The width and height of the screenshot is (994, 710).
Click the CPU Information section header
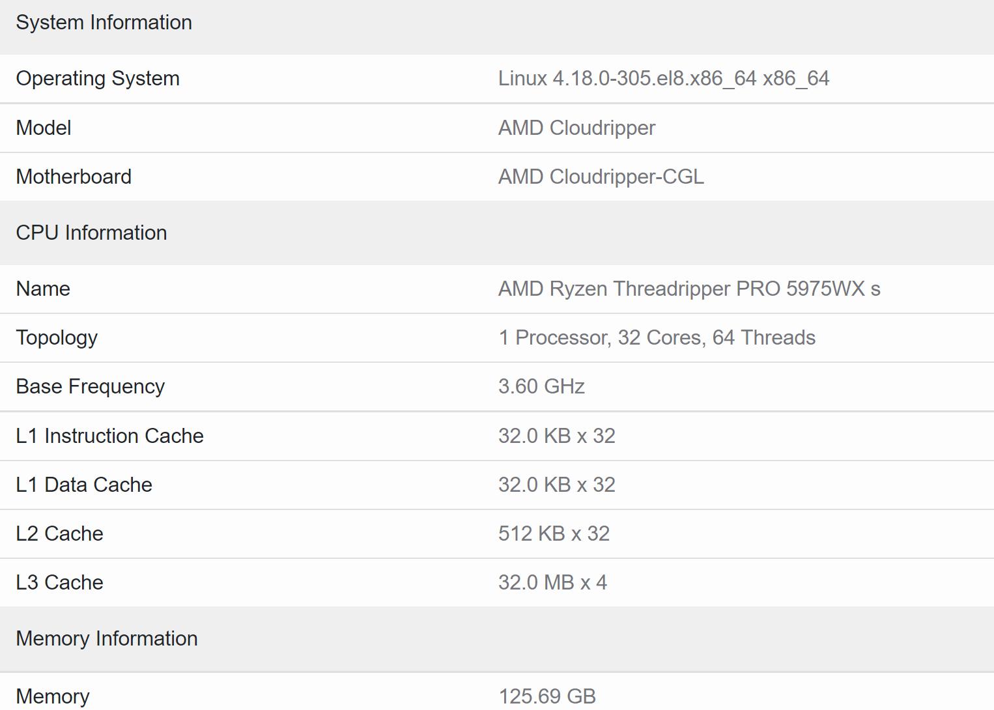92,233
